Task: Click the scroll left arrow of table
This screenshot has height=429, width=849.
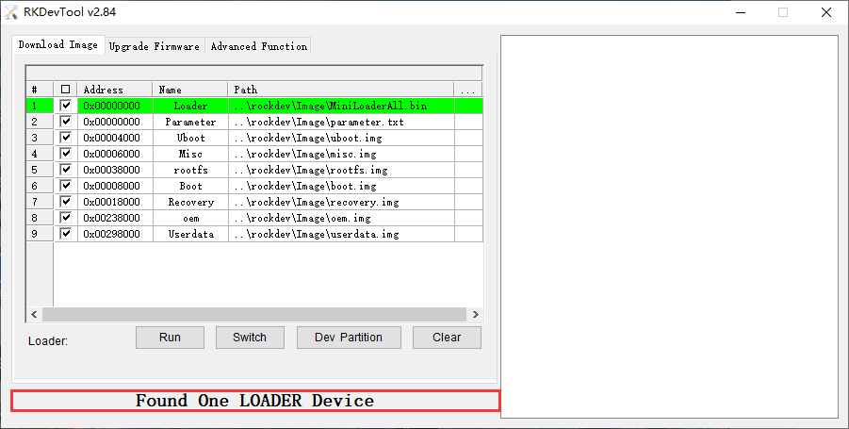Action: click(x=33, y=314)
